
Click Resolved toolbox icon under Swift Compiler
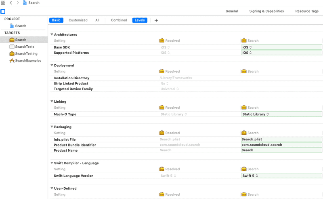[162, 169]
